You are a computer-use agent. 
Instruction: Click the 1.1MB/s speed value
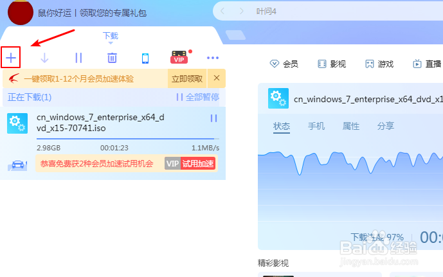[205, 148]
